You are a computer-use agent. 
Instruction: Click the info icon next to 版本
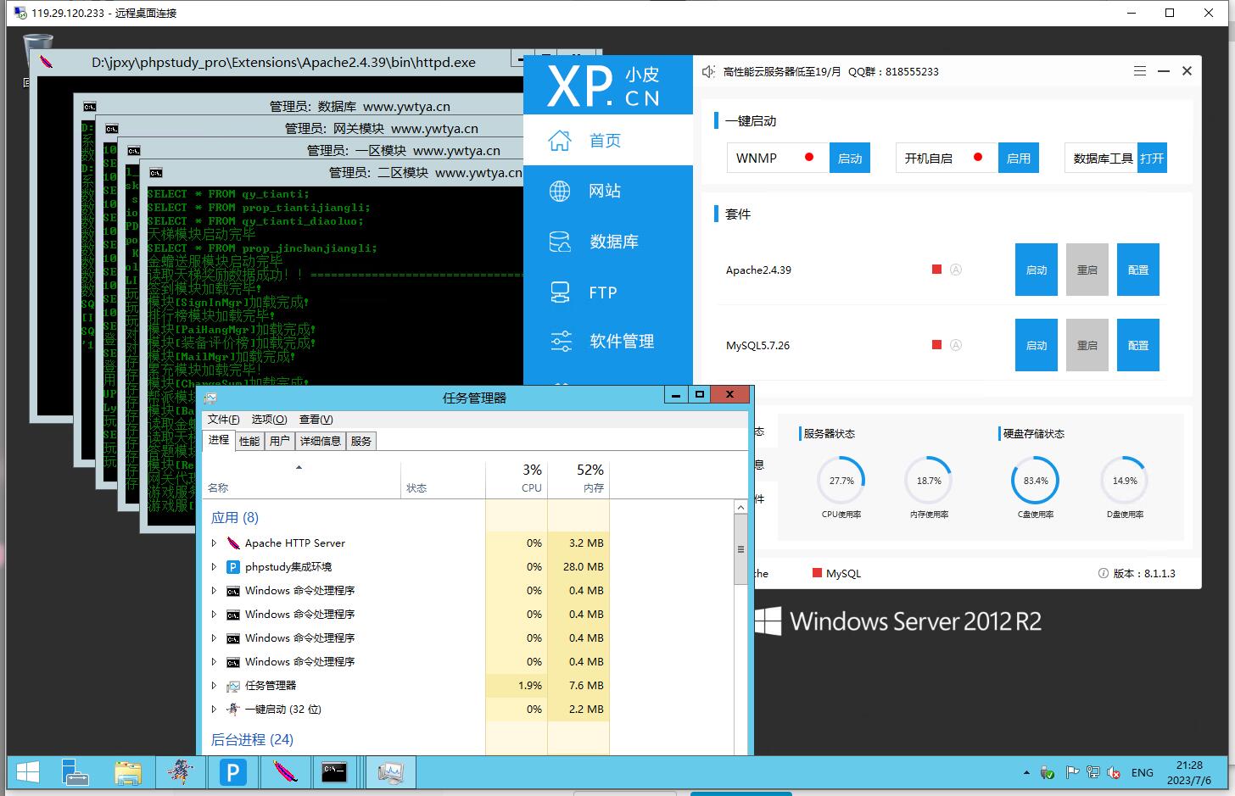(x=1104, y=573)
